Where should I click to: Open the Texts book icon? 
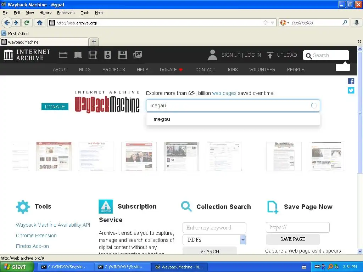point(78,55)
